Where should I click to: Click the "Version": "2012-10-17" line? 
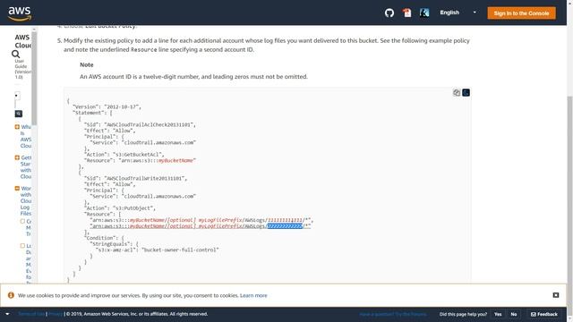(x=107, y=107)
